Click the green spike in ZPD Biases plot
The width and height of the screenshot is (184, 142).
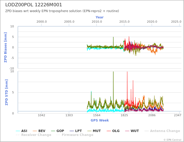(113, 42)
